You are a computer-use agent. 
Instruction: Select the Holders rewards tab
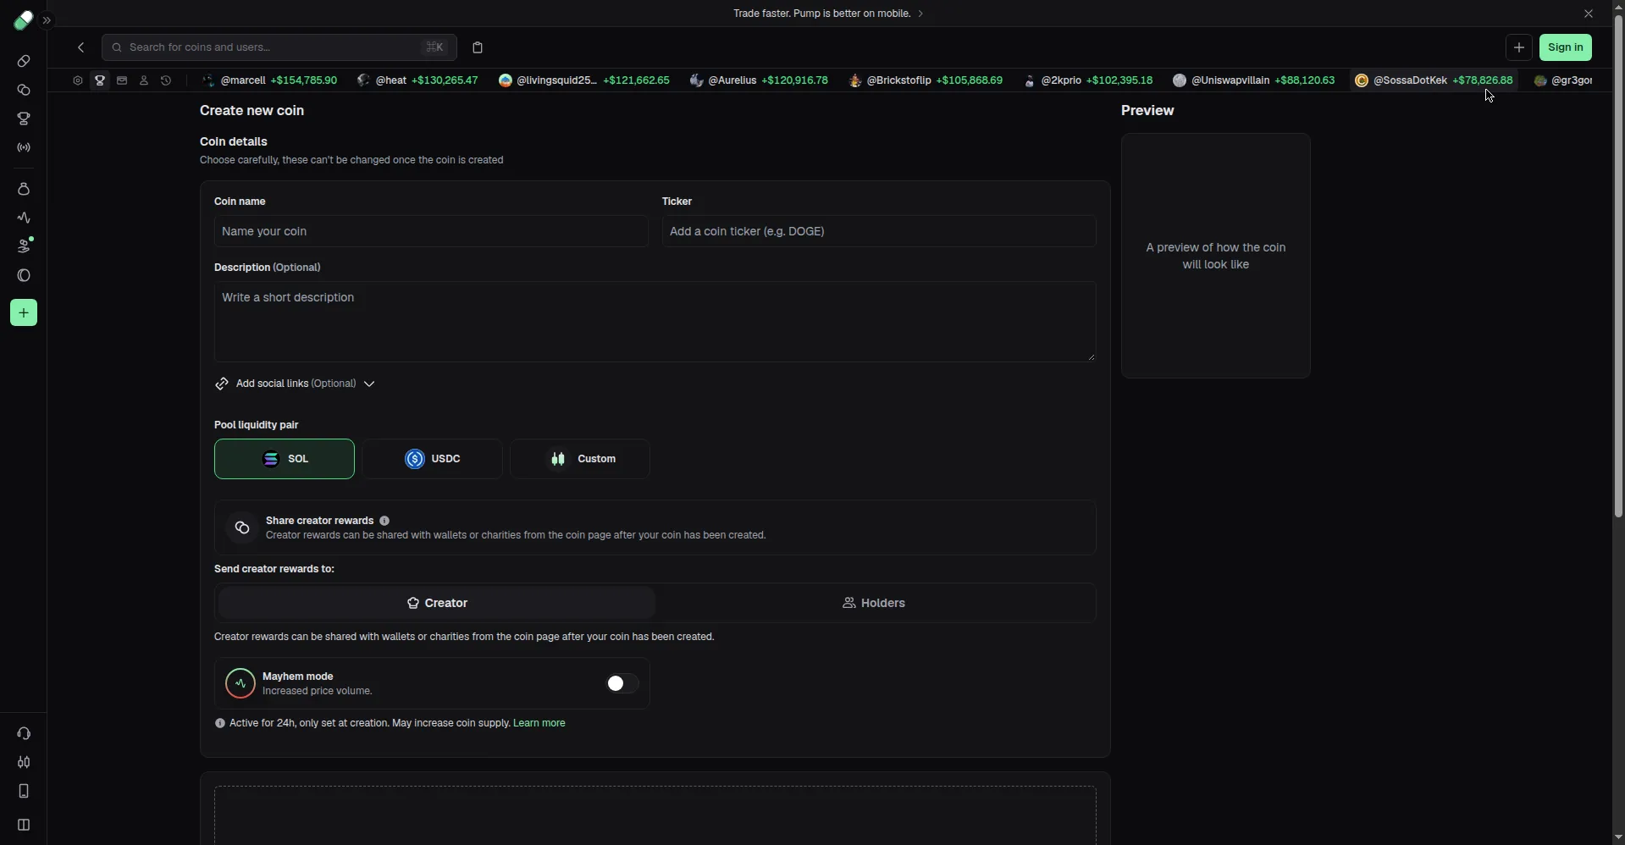click(874, 603)
